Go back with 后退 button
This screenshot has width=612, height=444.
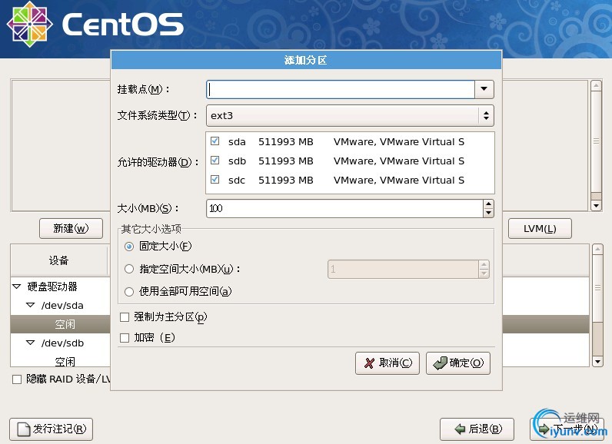[x=477, y=429]
